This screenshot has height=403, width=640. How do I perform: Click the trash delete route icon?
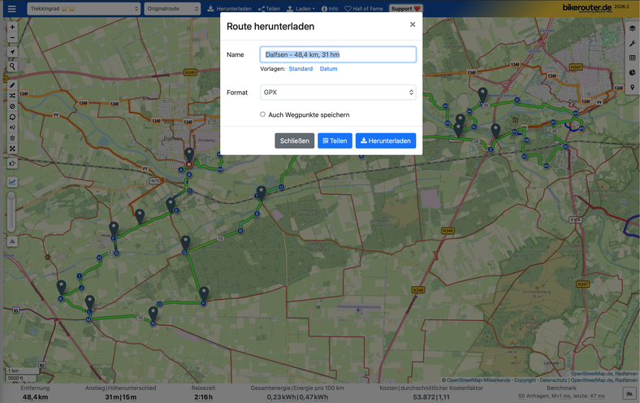(12, 138)
